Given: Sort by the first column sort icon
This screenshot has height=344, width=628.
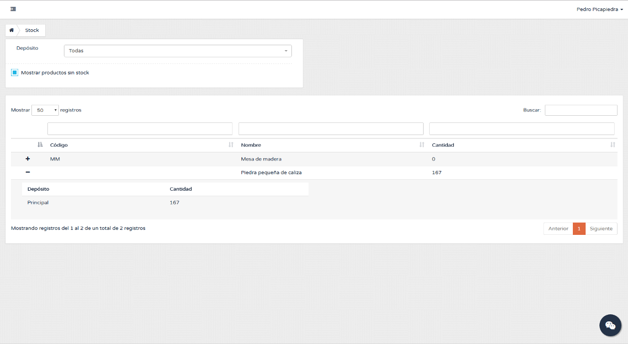Looking at the screenshot, I should tap(40, 145).
